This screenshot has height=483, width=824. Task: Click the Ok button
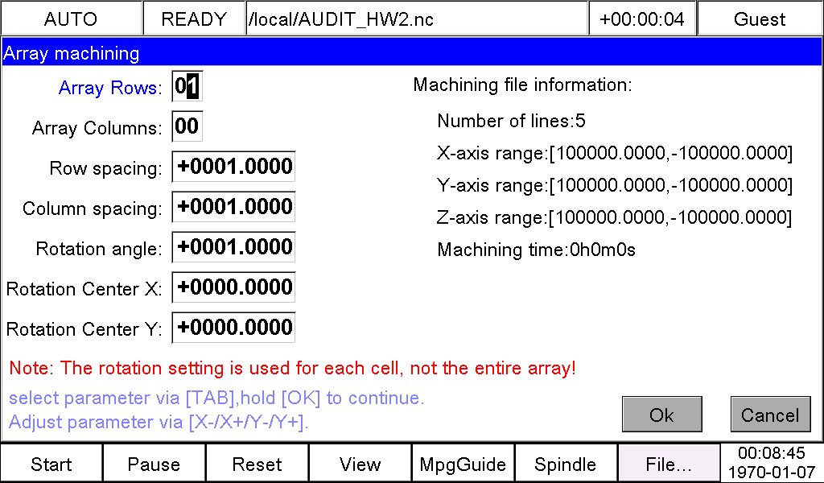[662, 414]
